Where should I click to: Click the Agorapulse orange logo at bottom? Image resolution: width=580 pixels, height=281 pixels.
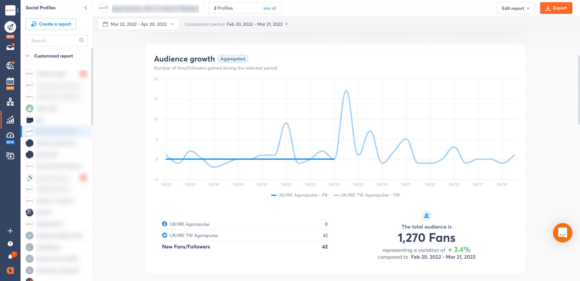tap(10, 271)
